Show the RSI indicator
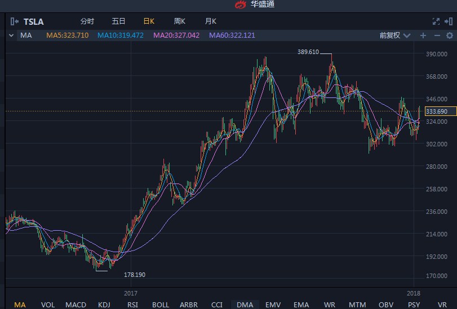Viewport: 457px width, 309px height. [x=132, y=304]
